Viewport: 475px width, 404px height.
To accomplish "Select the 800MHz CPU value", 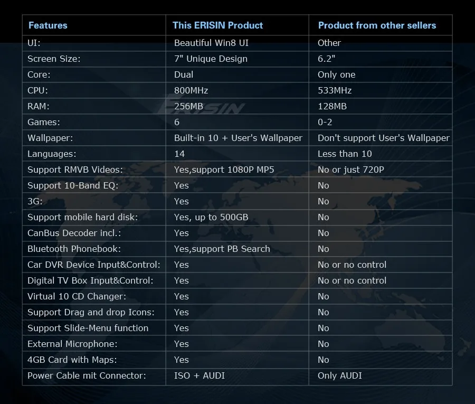I will 191,91.
